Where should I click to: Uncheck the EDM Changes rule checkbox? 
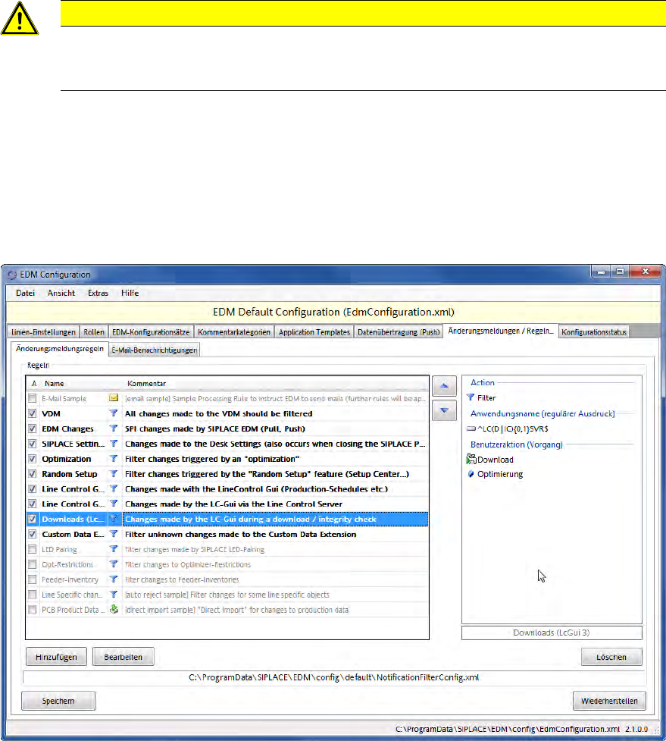[x=32, y=429]
